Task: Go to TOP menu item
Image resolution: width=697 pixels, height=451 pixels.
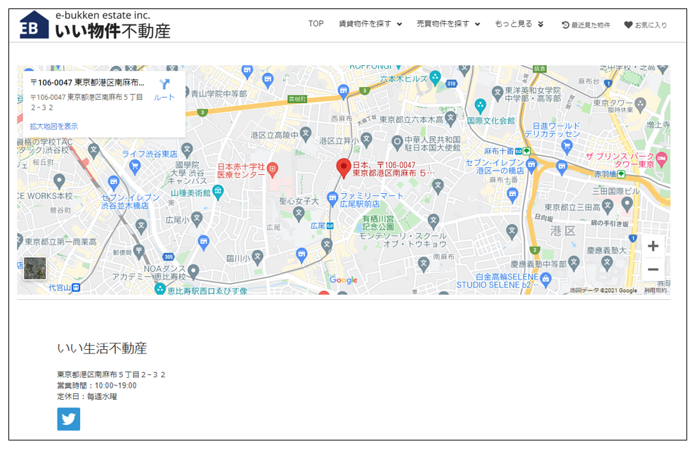Action: 316,24
